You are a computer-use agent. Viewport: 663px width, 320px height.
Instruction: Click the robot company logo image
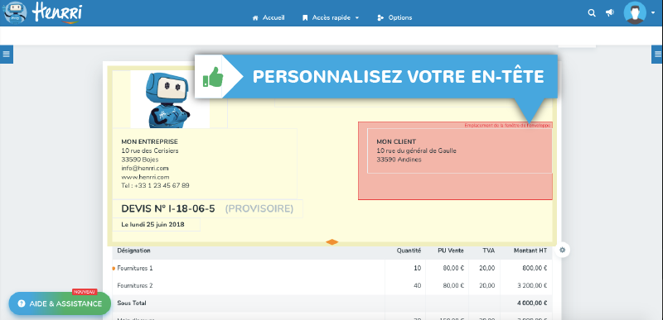point(170,99)
